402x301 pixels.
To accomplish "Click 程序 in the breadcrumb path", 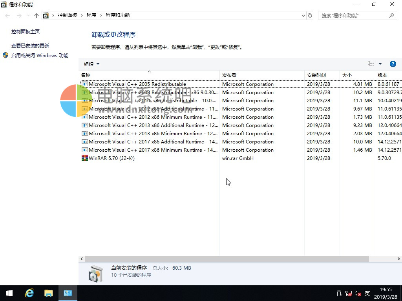I will pyautogui.click(x=91, y=15).
